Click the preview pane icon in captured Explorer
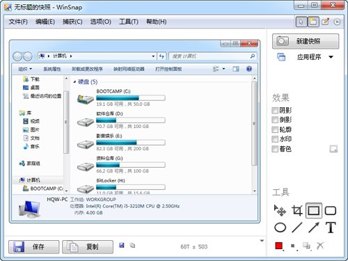This screenshot has height=261, width=348. pyautogui.click(x=236, y=69)
